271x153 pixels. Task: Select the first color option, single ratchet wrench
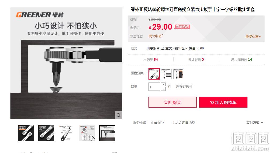154,74
